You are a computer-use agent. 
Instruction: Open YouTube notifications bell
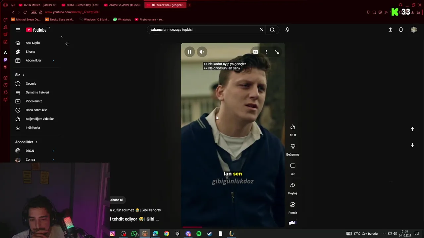point(401,30)
